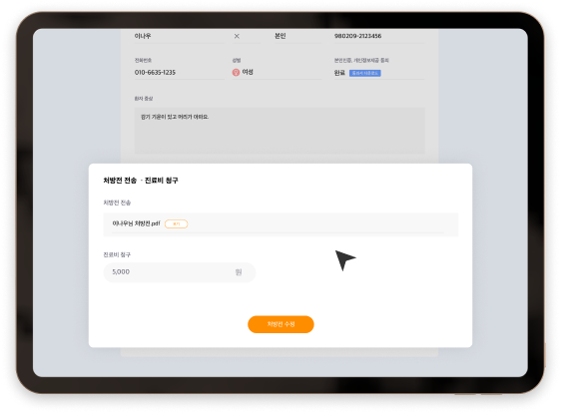Click the 전화번호 label above the phone number
This screenshot has width=561, height=415.
[x=143, y=61]
